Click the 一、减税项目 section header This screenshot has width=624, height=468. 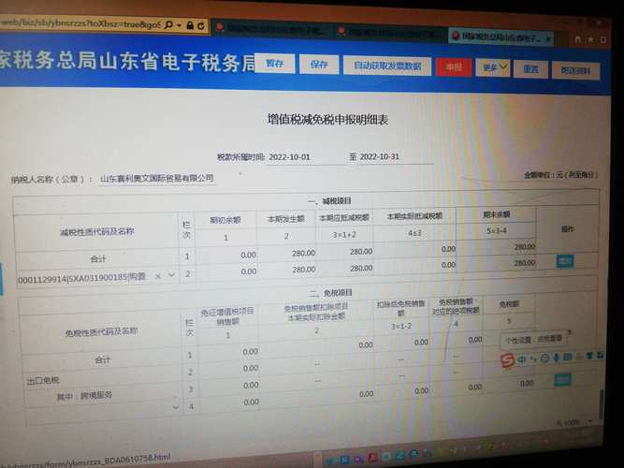(x=330, y=201)
